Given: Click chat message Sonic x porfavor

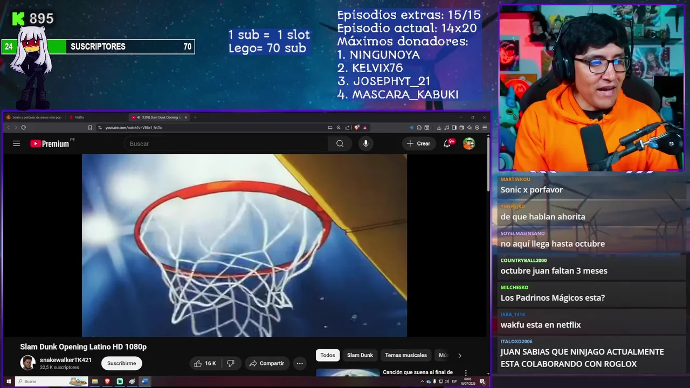Looking at the screenshot, I should click(532, 190).
